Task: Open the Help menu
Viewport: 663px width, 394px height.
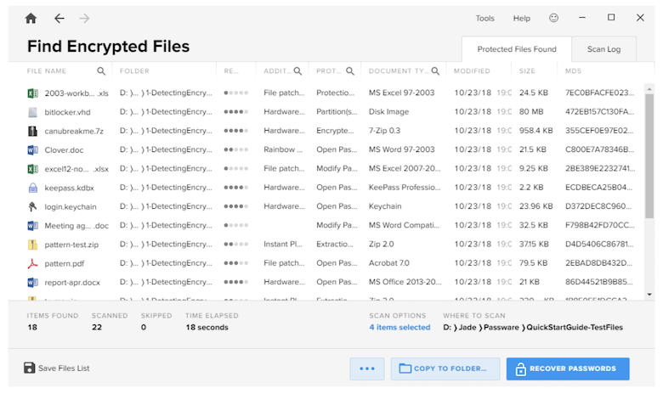Action: coord(521,18)
